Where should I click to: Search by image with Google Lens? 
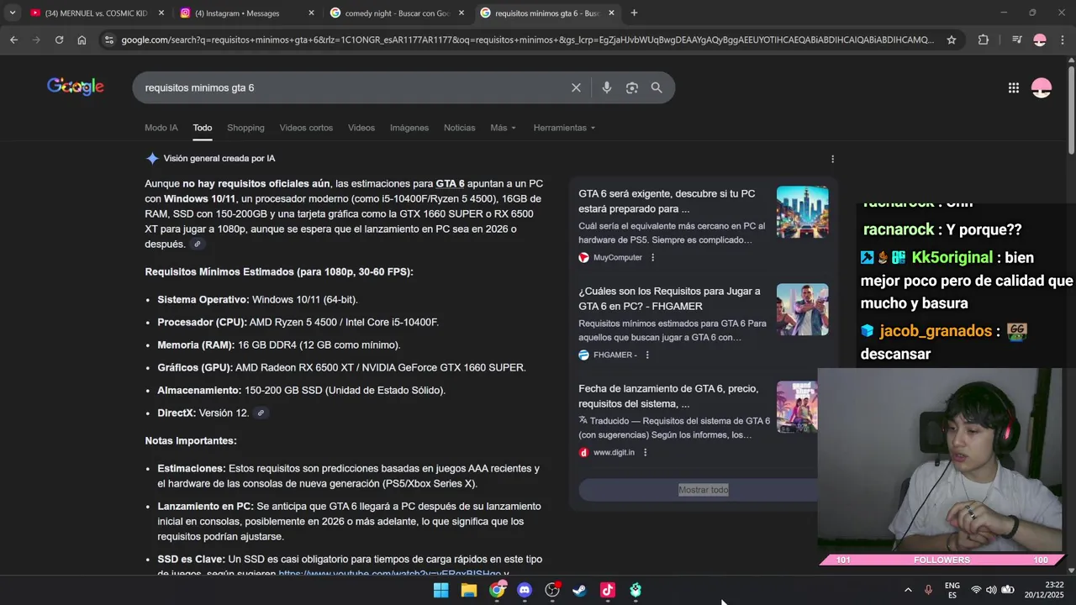click(x=632, y=87)
